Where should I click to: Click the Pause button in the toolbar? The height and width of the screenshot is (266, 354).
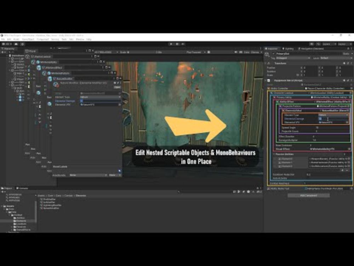(177, 44)
